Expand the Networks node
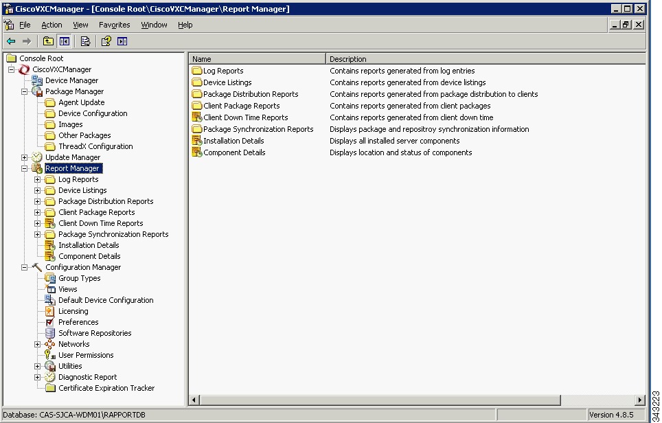Screen dimensions: 662x423 point(38,344)
